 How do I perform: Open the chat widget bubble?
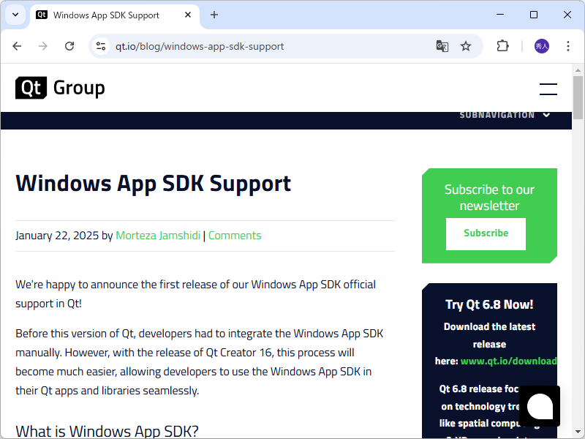coord(540,406)
